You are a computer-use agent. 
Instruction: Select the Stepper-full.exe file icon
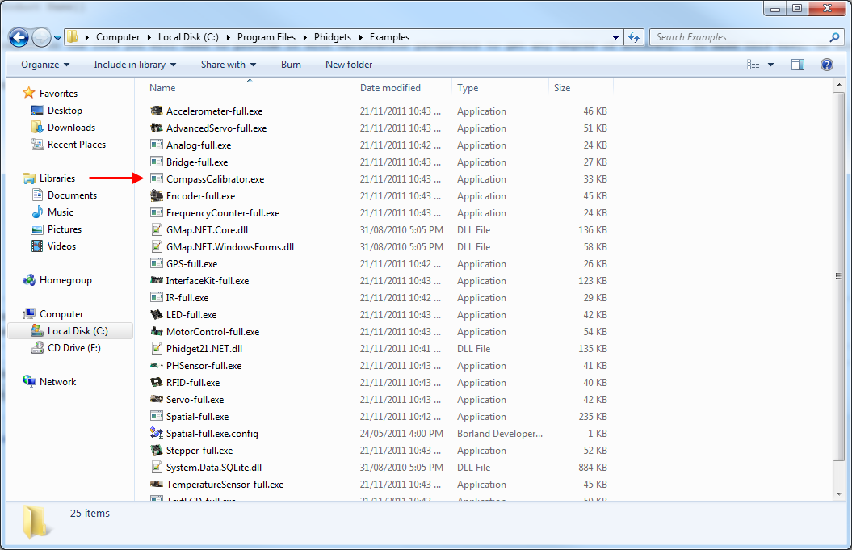(157, 451)
